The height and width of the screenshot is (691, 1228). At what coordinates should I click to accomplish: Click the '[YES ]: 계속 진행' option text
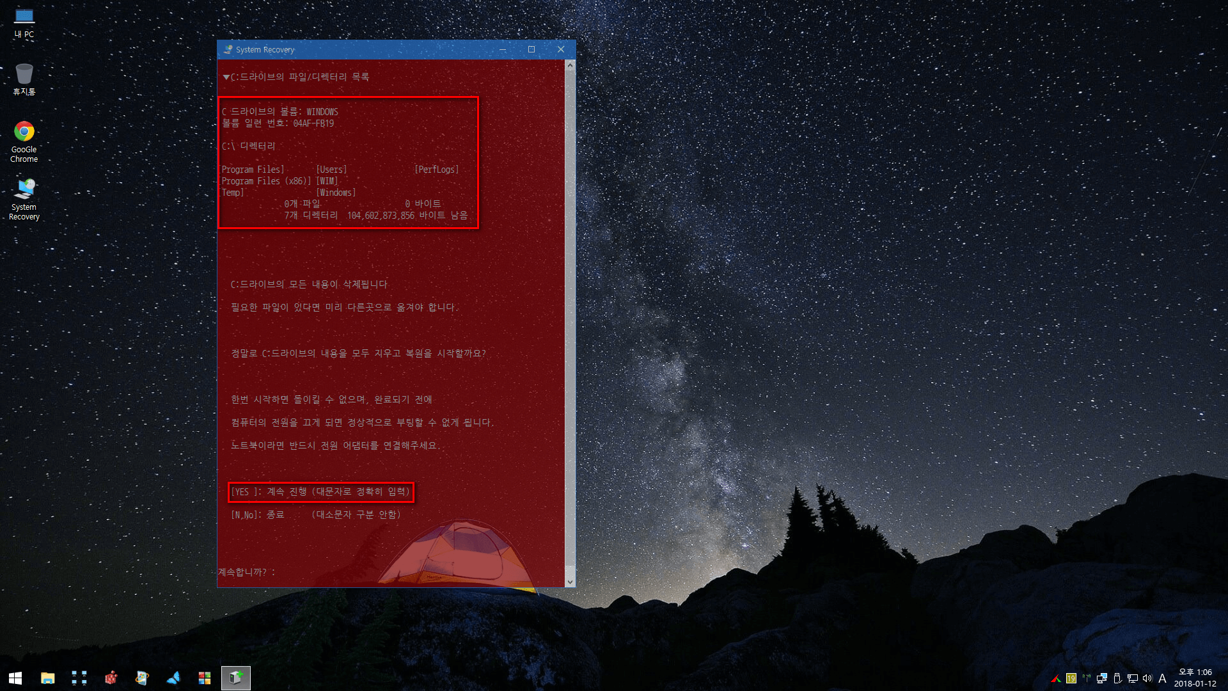click(320, 491)
